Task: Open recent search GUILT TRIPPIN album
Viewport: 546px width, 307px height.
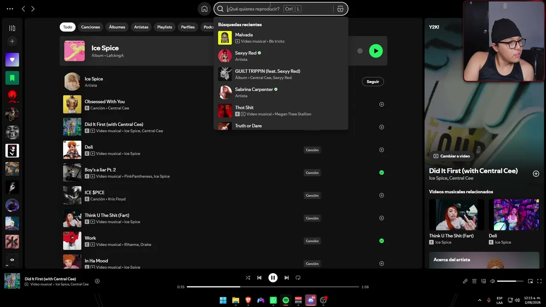Action: tap(281, 74)
